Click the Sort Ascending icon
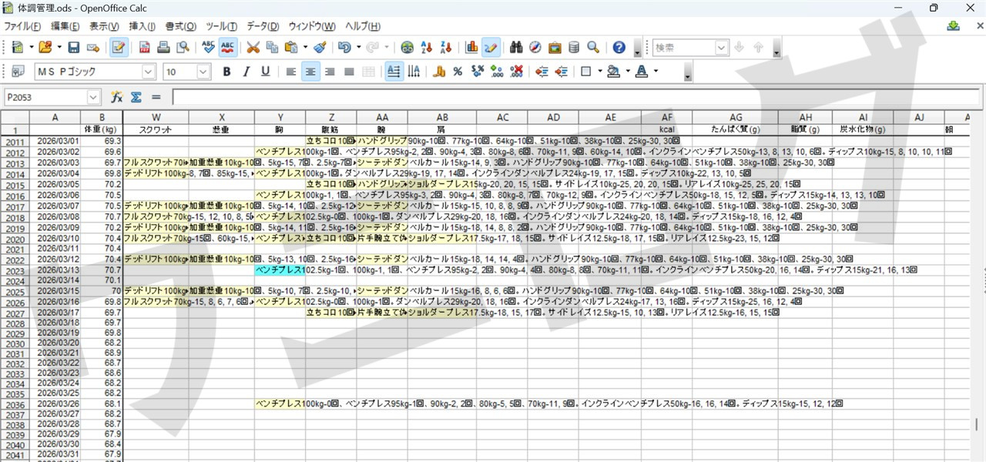Screen dimensions: 986x462 [426, 48]
